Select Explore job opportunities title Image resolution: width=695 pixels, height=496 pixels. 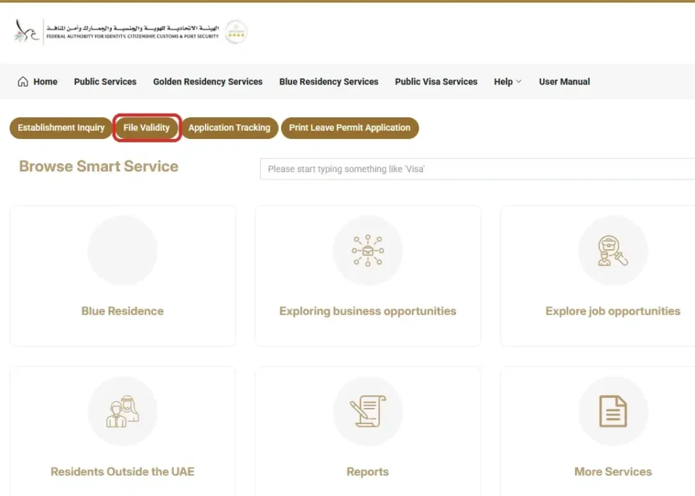pyautogui.click(x=613, y=311)
